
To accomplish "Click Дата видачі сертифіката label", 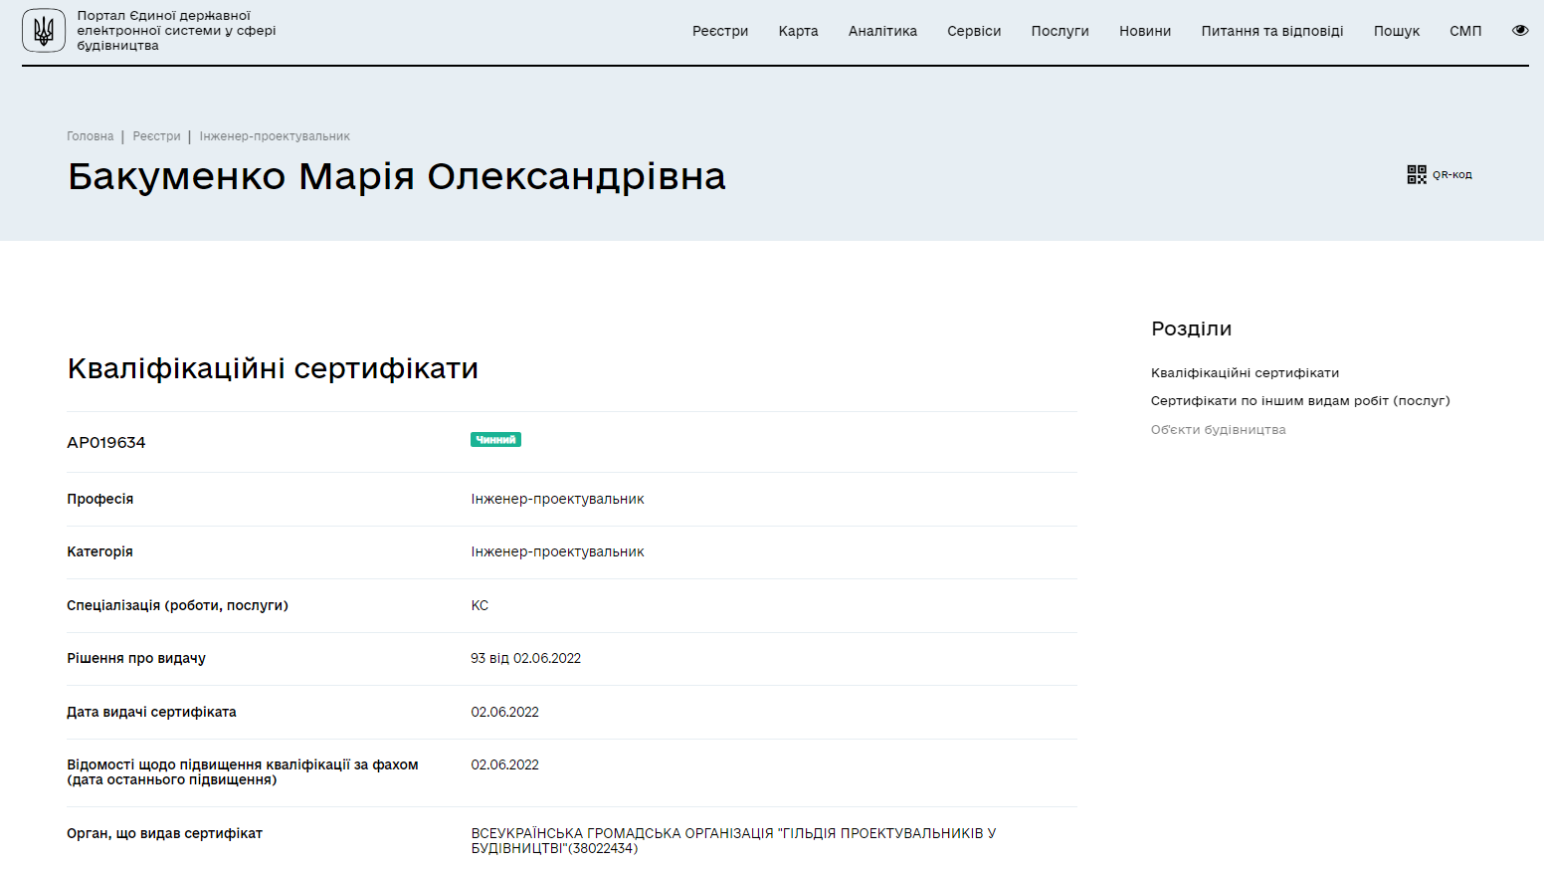I will [x=151, y=713].
